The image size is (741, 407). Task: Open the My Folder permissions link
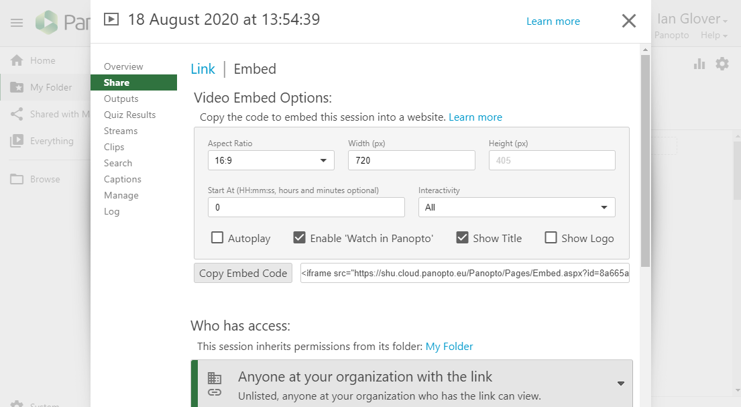[449, 347]
